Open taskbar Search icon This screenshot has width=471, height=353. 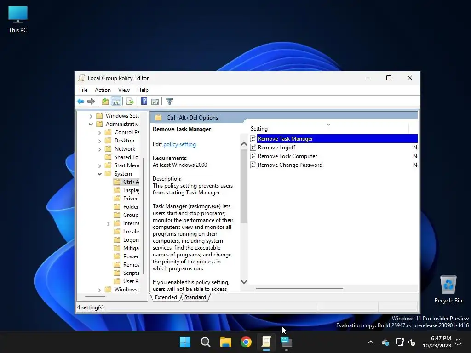click(x=206, y=342)
